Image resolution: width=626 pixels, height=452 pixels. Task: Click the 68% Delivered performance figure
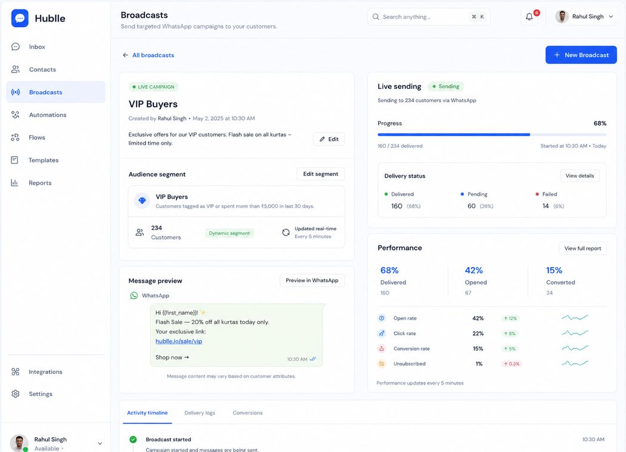pyautogui.click(x=390, y=270)
